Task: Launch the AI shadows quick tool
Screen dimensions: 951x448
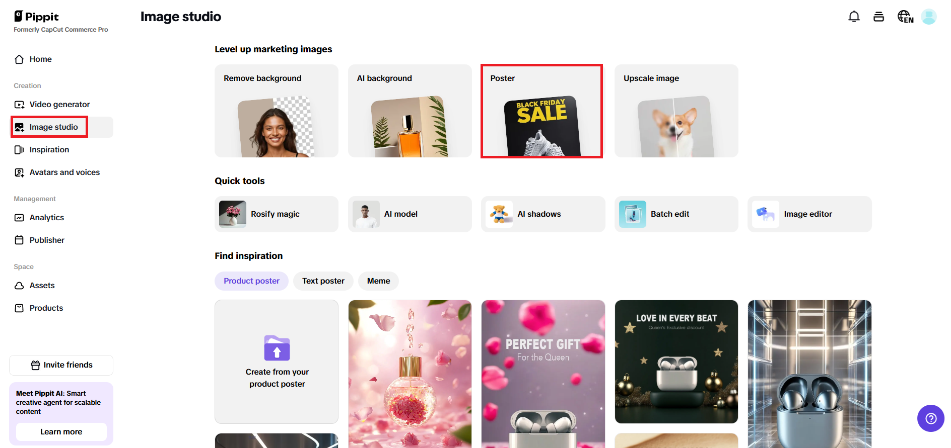Action: (x=542, y=214)
